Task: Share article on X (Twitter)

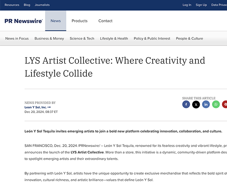Action: pos(196,104)
